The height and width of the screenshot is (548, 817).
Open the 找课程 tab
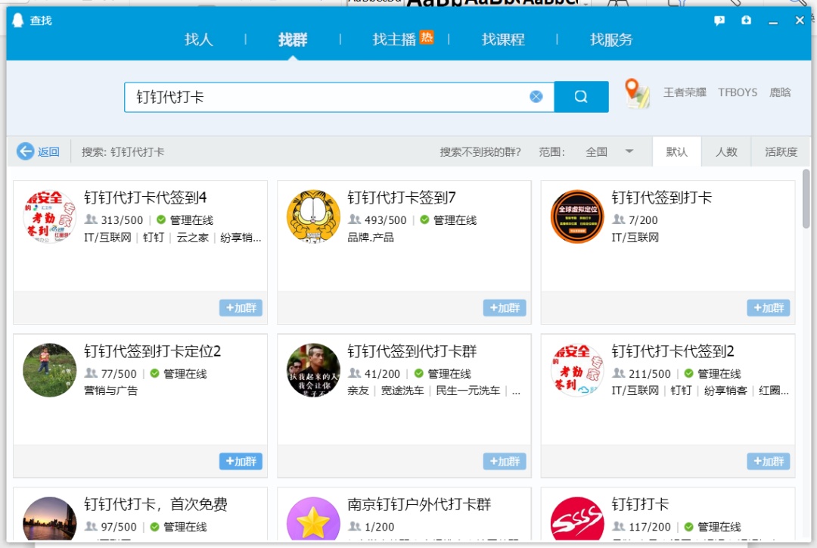[x=502, y=40]
